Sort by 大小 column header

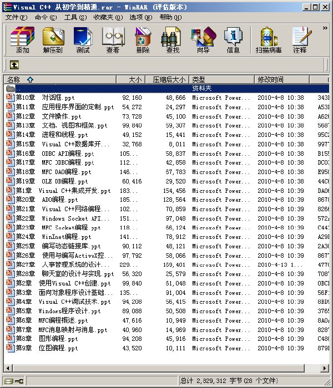click(x=131, y=80)
